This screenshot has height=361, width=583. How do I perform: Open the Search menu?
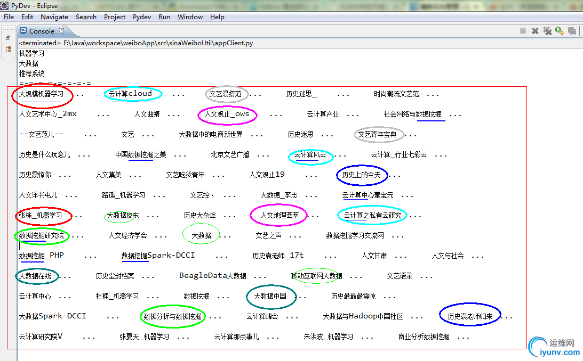tap(86, 17)
